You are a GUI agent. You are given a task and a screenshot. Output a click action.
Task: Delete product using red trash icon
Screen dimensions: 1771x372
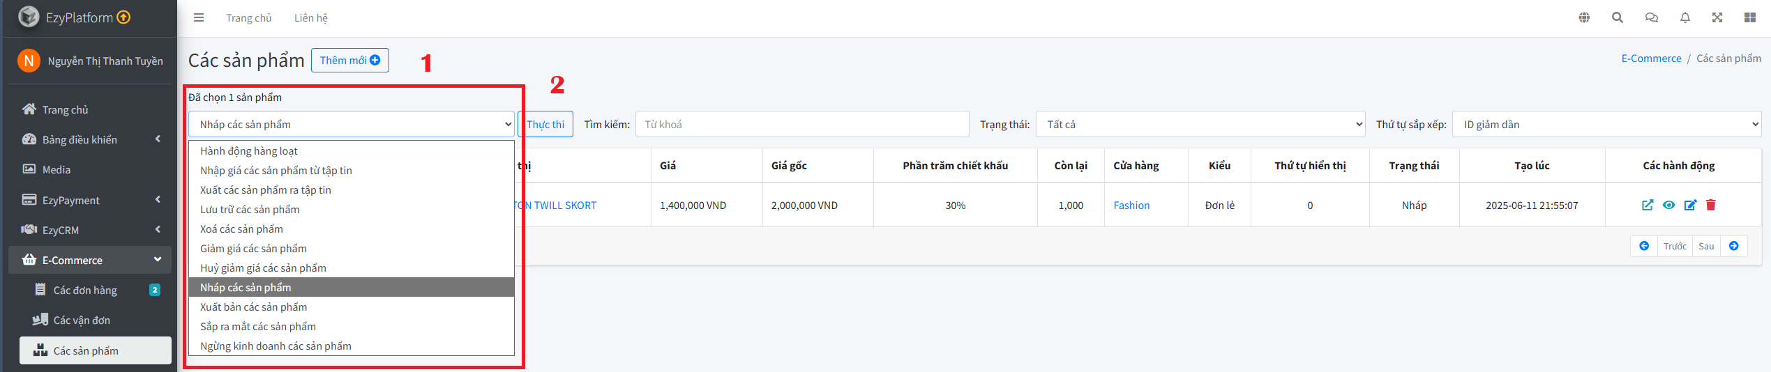(x=1711, y=205)
